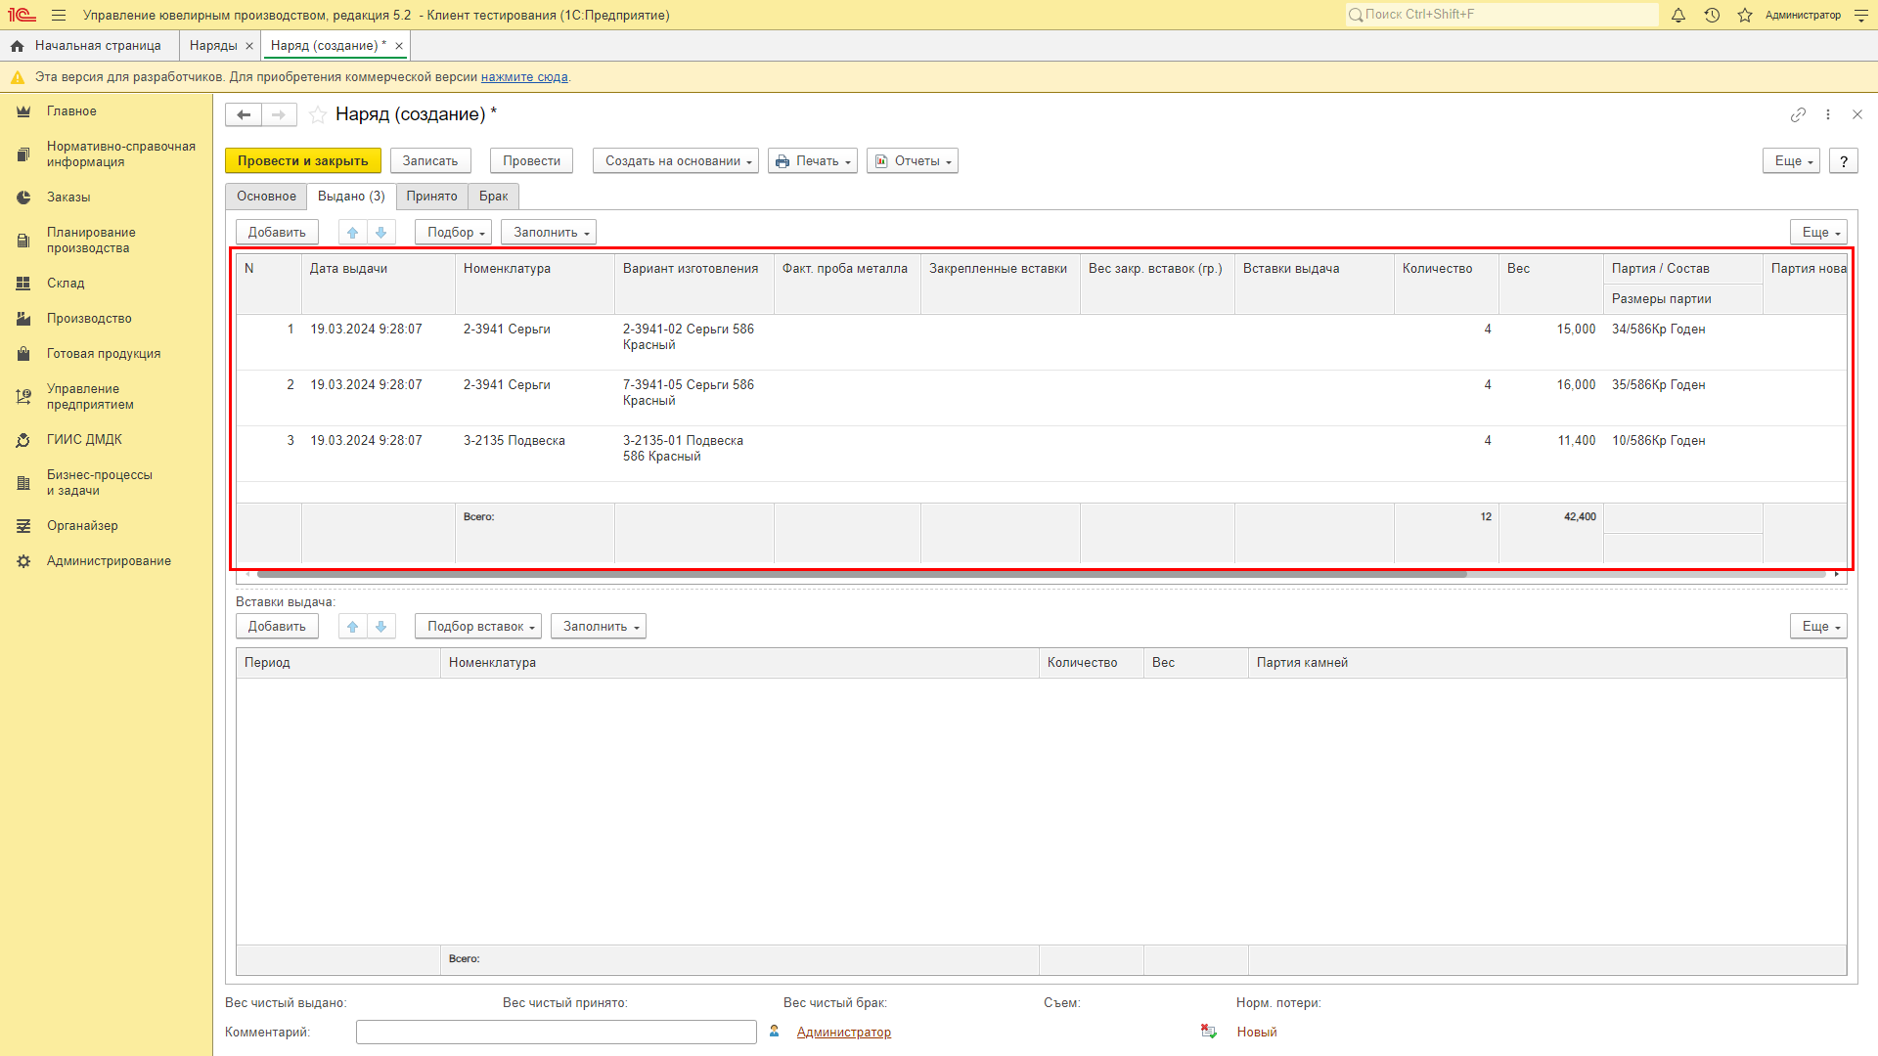Viewport: 1878px width, 1056px height.
Task: Add document to favorites star
Action: coord(318,114)
